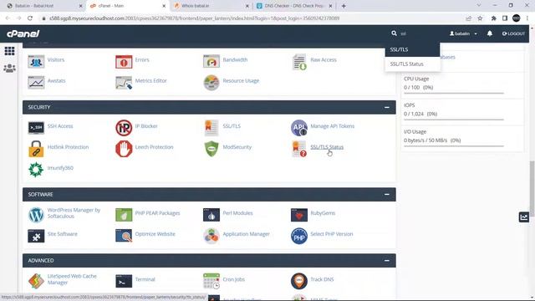535x301 pixels.
Task: Open the Raw Access icon
Action: pos(299,62)
